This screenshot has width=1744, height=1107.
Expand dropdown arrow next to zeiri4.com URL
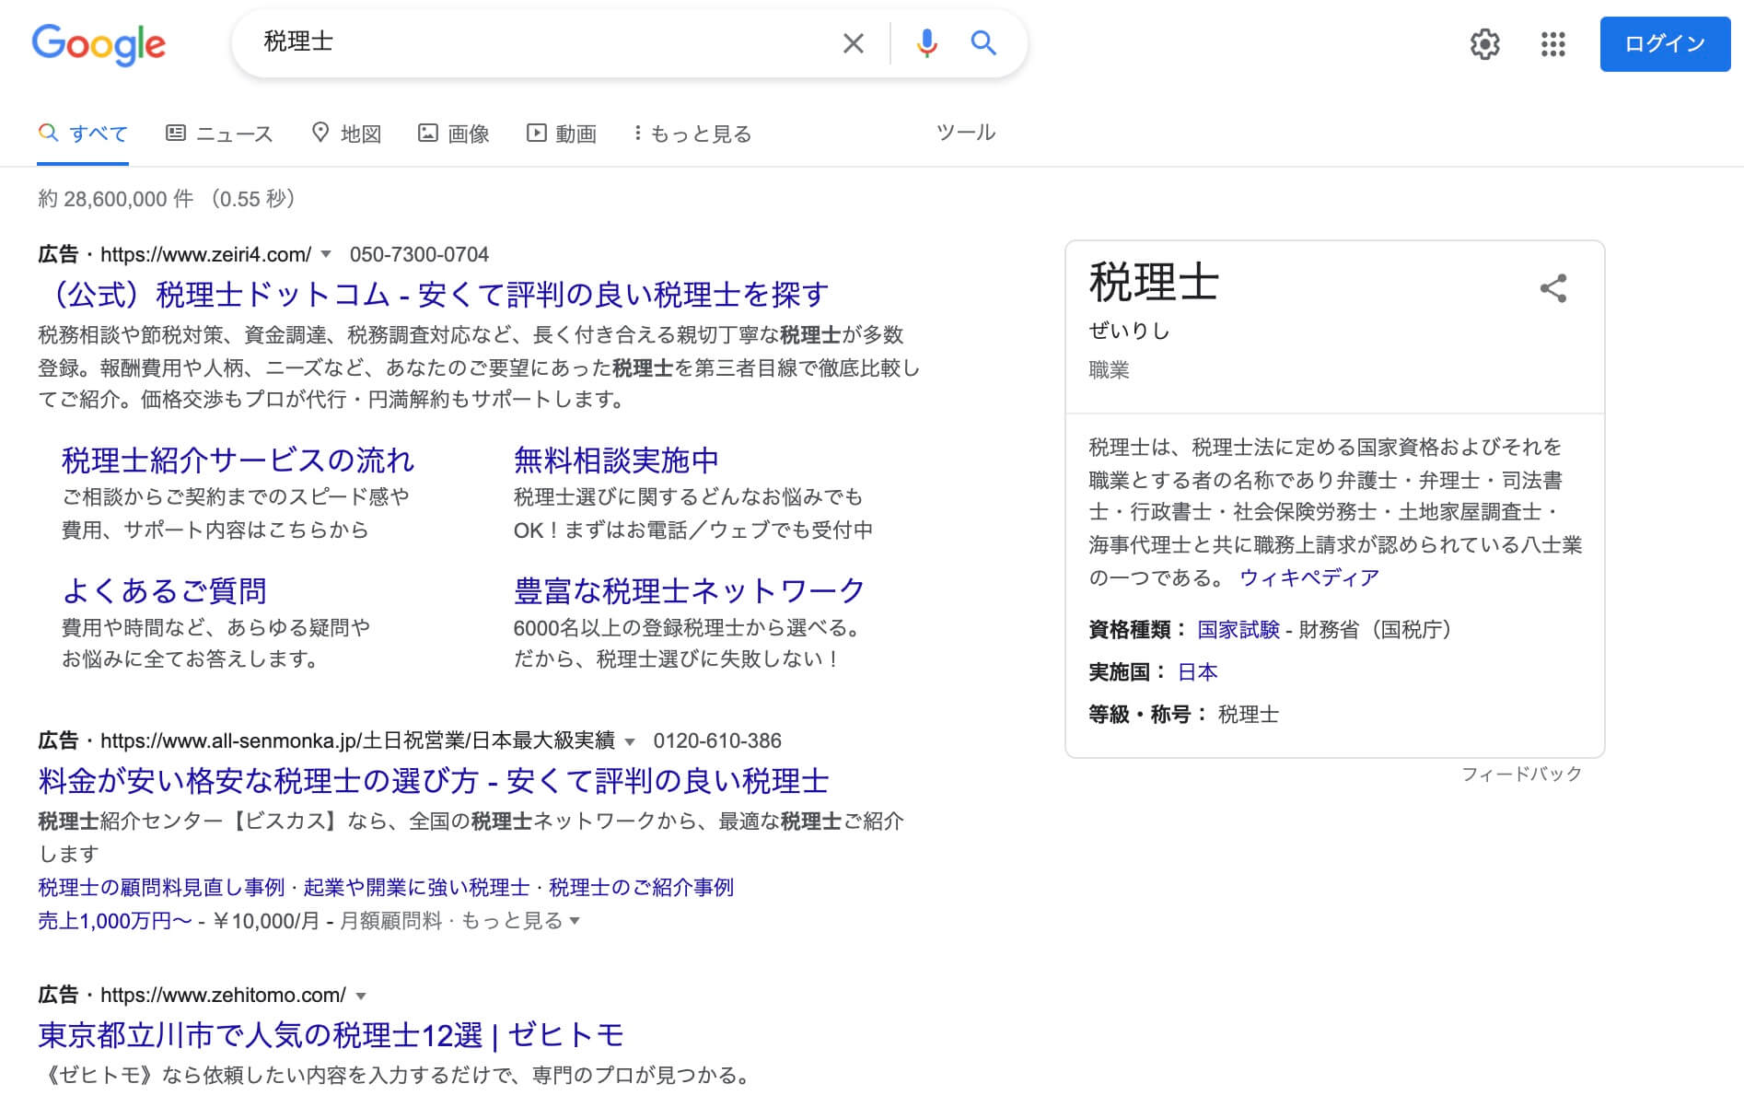click(x=326, y=254)
